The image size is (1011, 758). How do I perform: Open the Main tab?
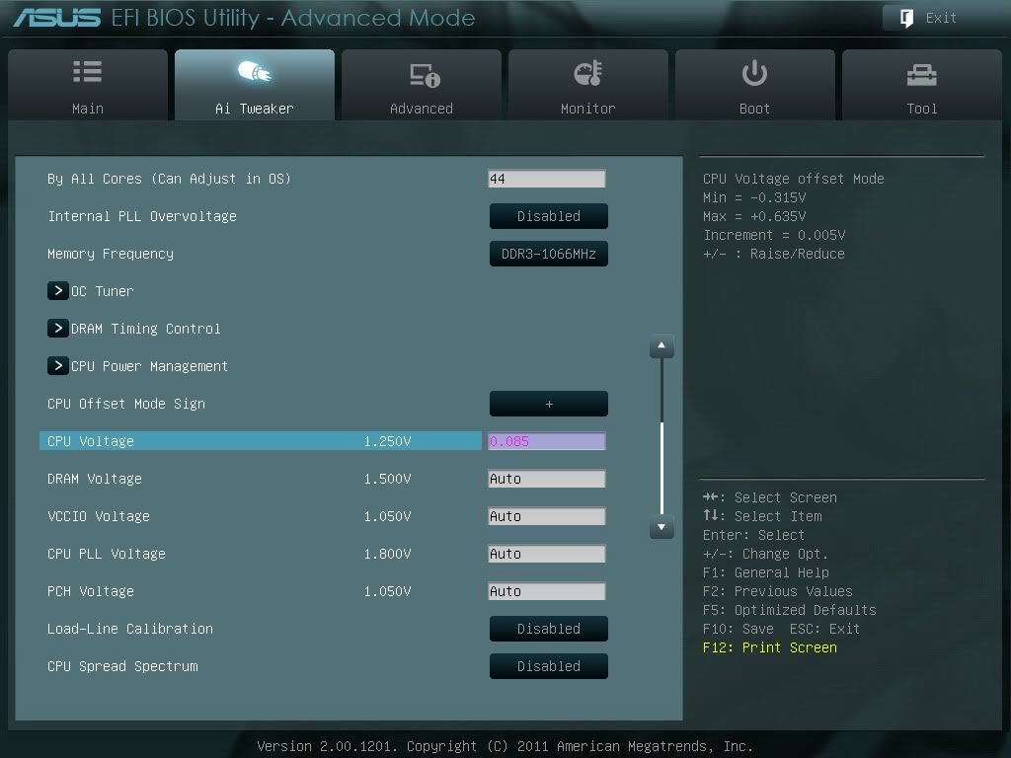point(88,85)
